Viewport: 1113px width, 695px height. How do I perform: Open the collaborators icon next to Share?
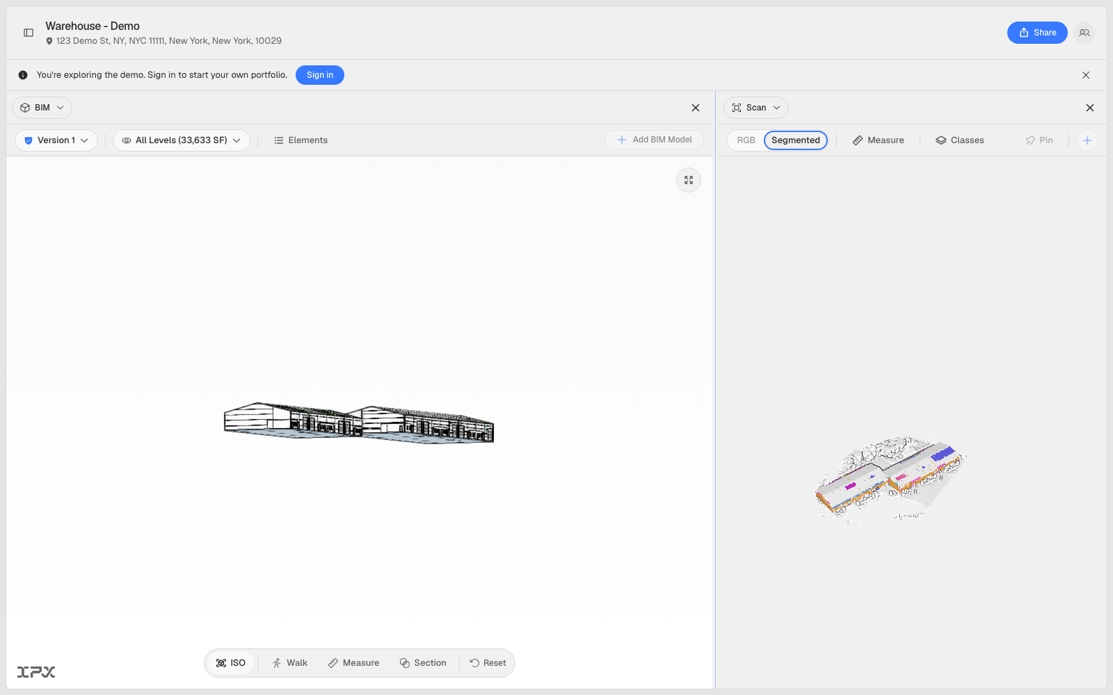[x=1084, y=33]
